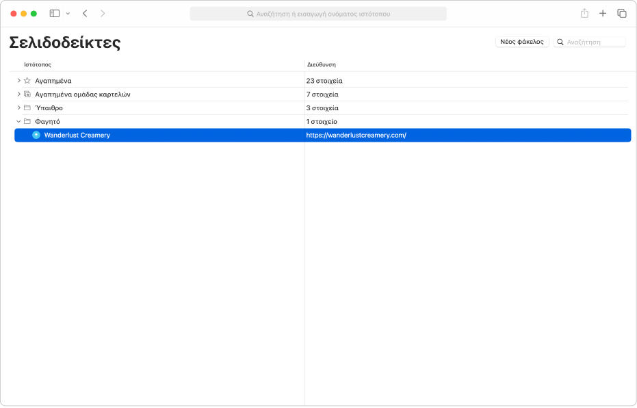
Task: Select the Φαγητό folder label
Action: click(47, 121)
